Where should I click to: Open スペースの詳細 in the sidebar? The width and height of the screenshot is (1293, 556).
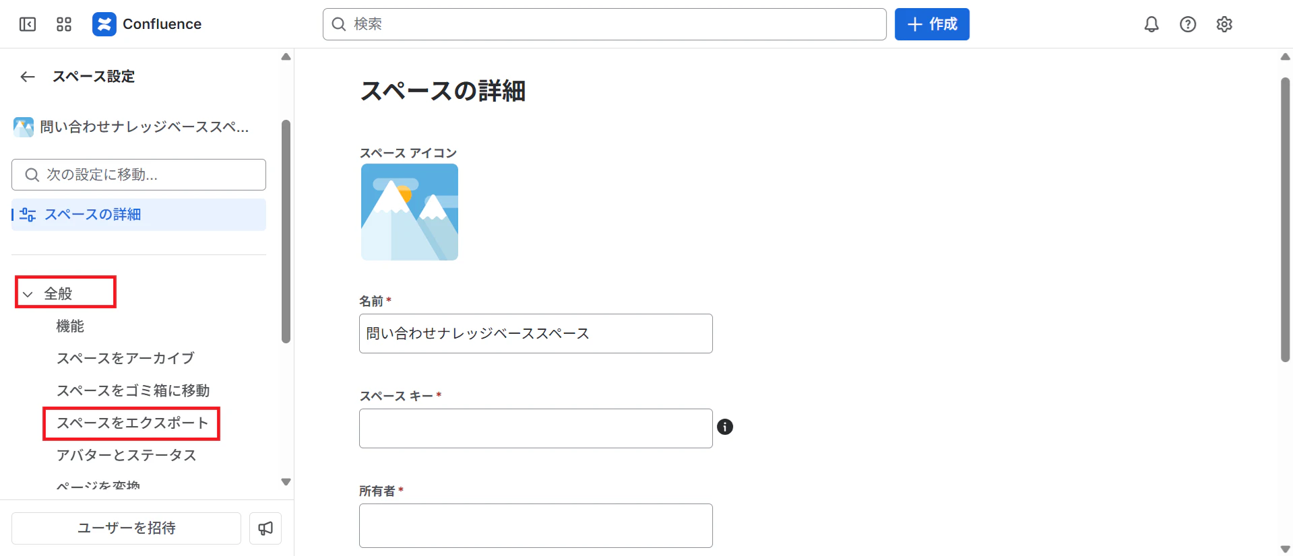pyautogui.click(x=139, y=215)
